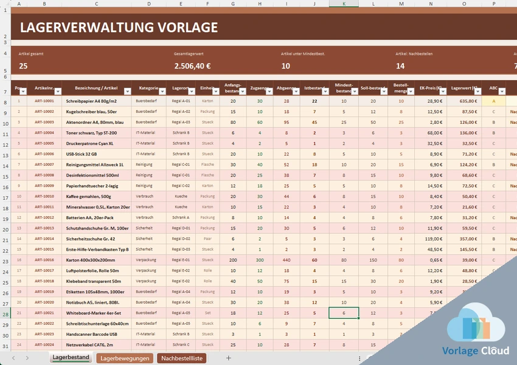Click EK-Preis 119,00 € for Sicherheitsschuhe
517x365 pixels.
click(431, 239)
